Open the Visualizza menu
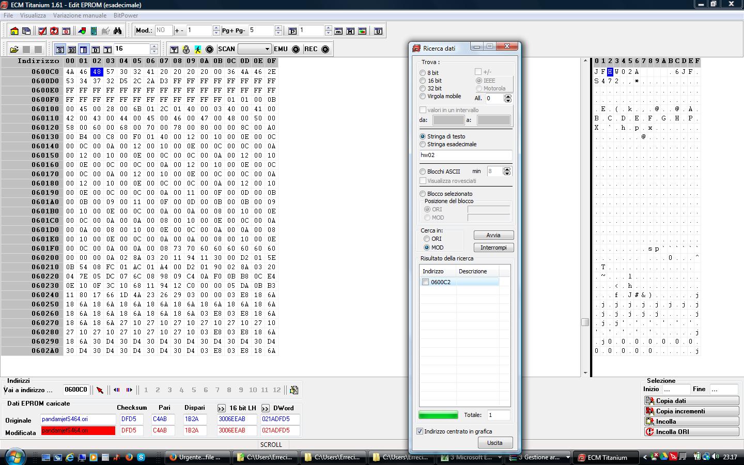 [33, 16]
